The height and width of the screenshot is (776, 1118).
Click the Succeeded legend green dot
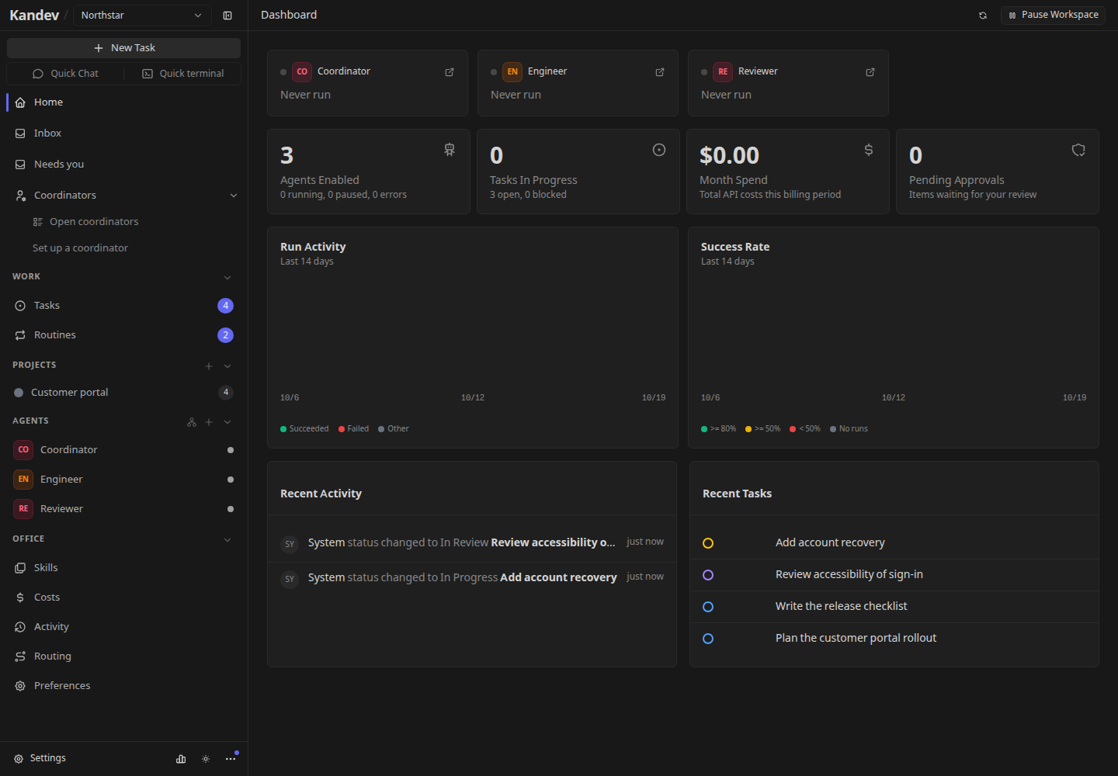[x=283, y=429]
